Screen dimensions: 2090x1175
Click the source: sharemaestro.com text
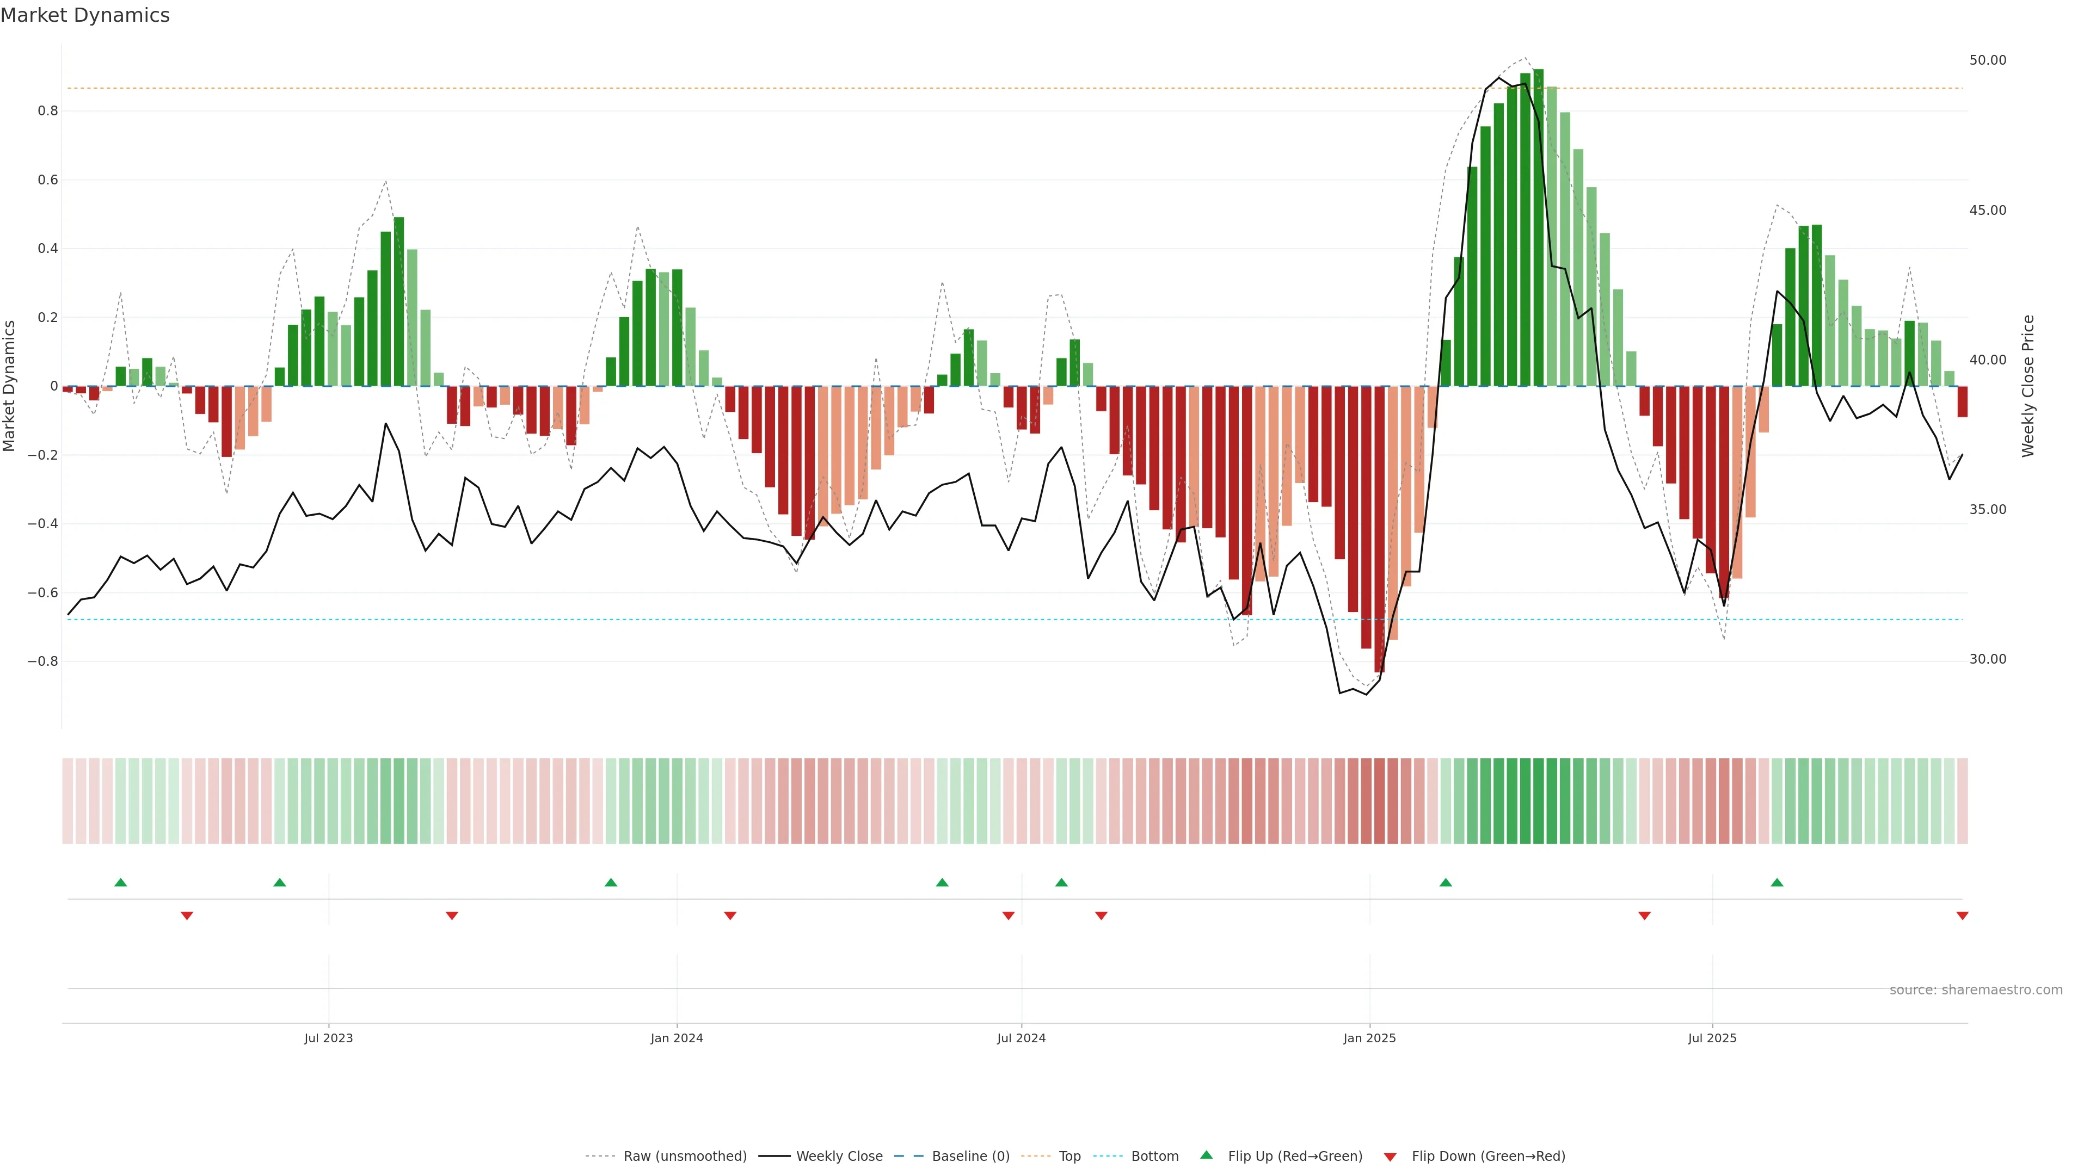[x=1976, y=990]
